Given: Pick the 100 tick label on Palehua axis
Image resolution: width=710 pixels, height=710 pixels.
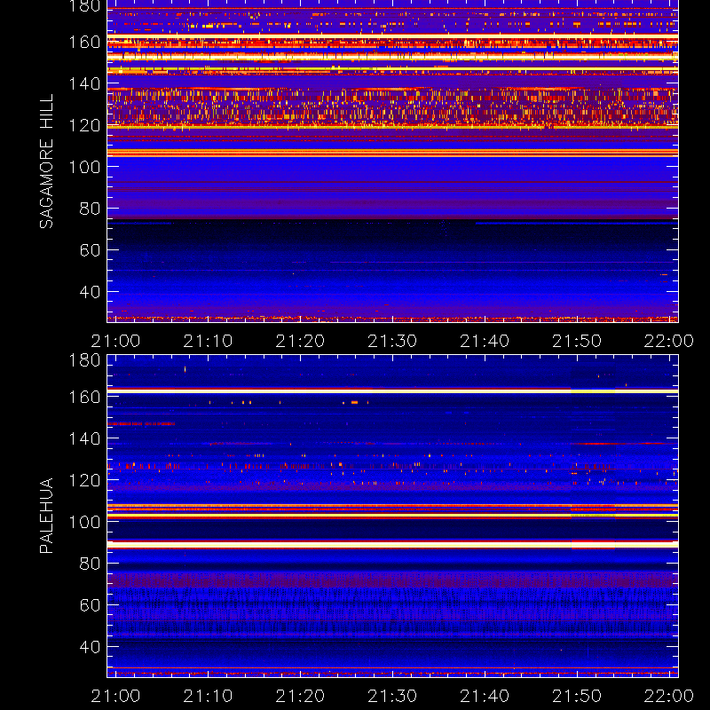Looking at the screenshot, I should (84, 522).
